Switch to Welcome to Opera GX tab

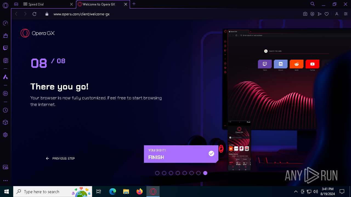tap(103, 4)
